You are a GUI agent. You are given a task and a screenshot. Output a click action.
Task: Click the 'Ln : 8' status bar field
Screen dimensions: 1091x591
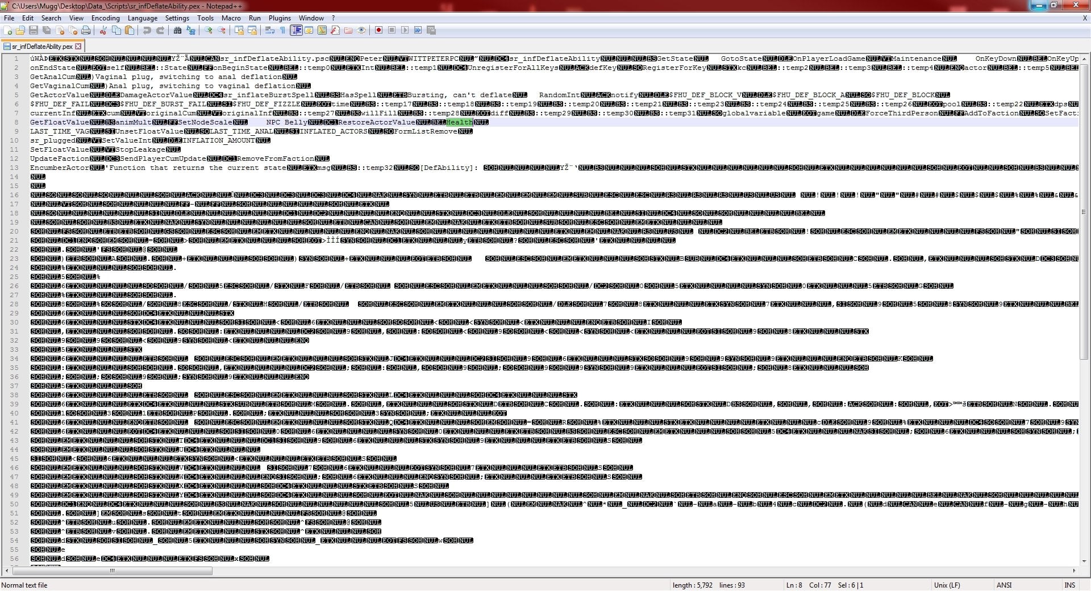click(794, 585)
